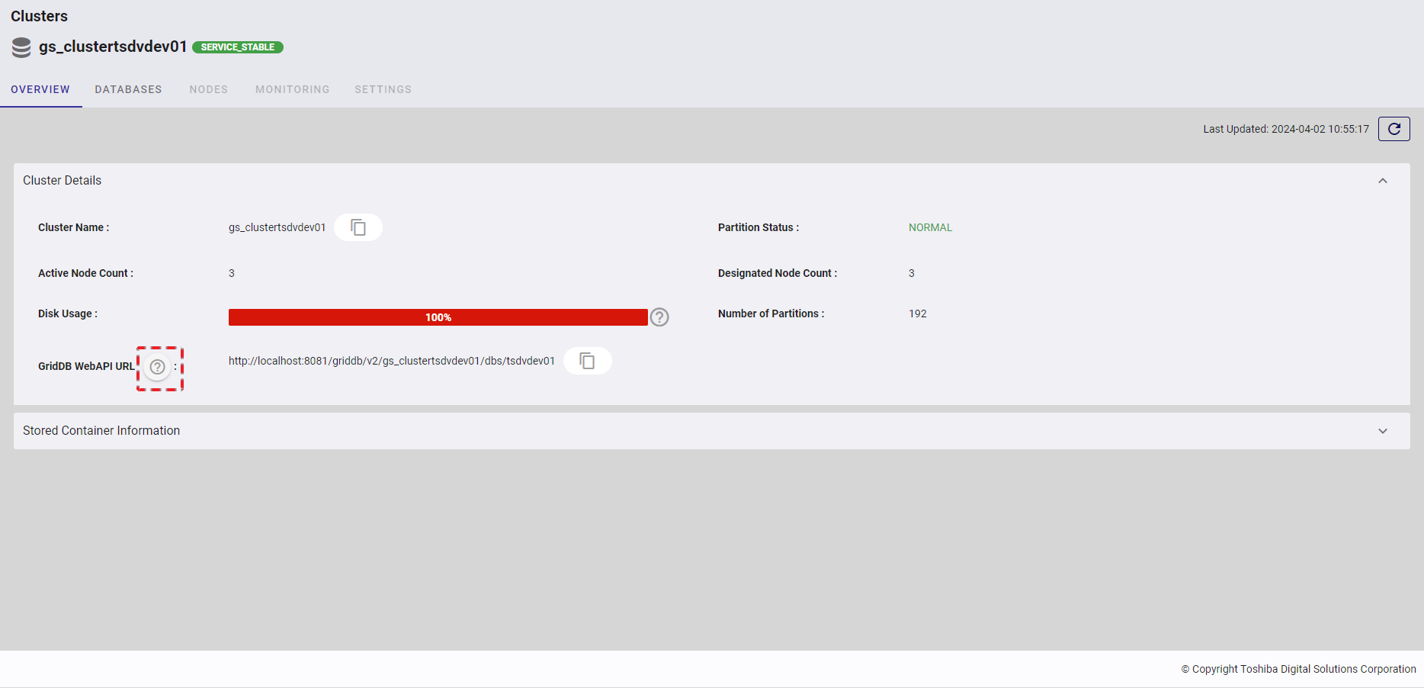Open the MONITORING tab
This screenshot has width=1424, height=688.
point(292,89)
